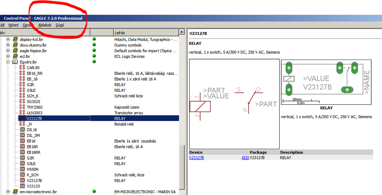Open the V23127B device link

[x=196, y=158]
